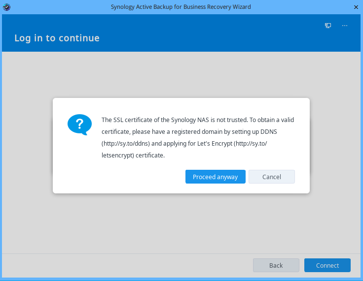Go Back to the previous wizard step

(x=276, y=265)
